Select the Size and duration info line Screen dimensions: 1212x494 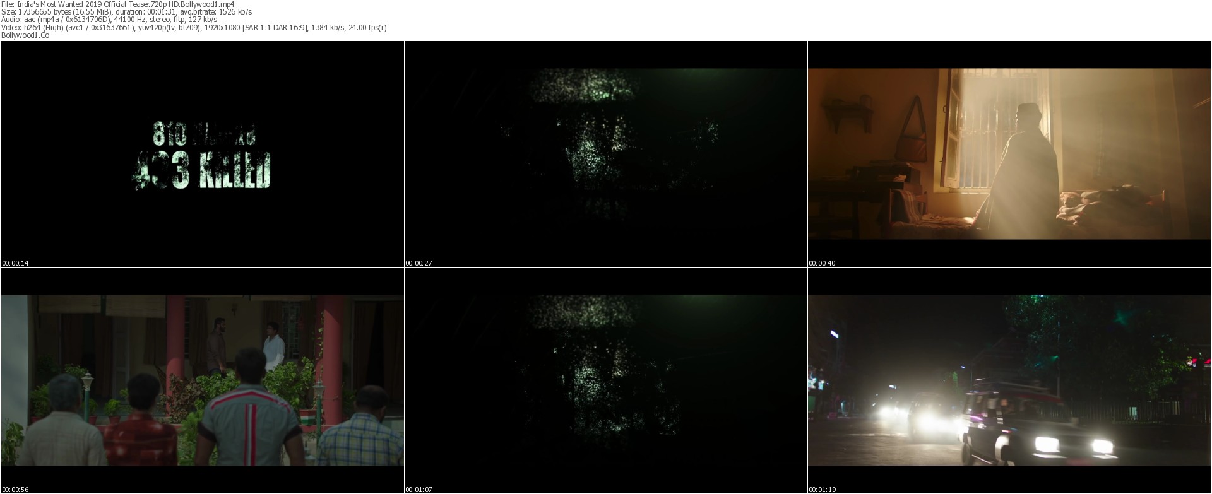point(127,12)
